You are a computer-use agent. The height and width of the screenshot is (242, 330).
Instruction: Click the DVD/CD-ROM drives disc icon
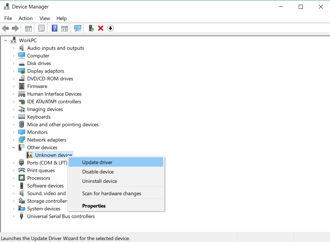(22, 78)
